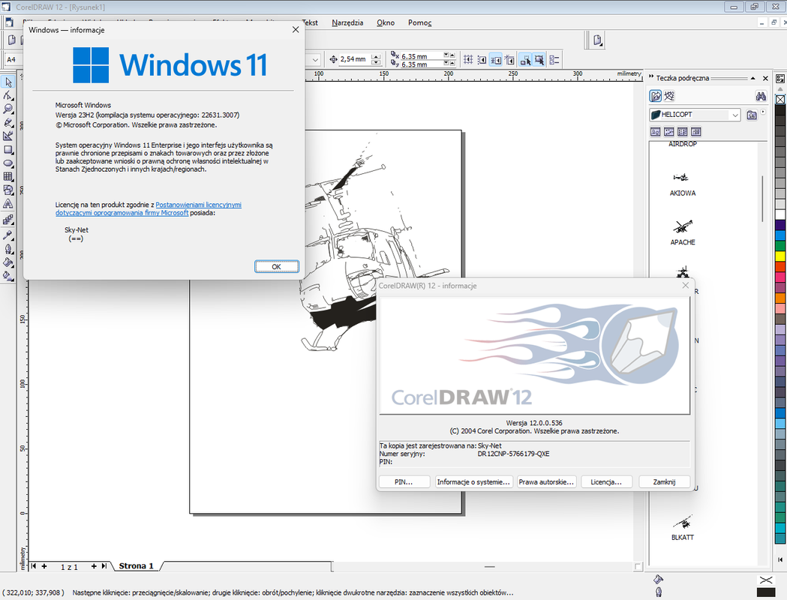Open the HELICOPT folder dropdown
Image resolution: width=787 pixels, height=600 pixels.
coord(734,115)
